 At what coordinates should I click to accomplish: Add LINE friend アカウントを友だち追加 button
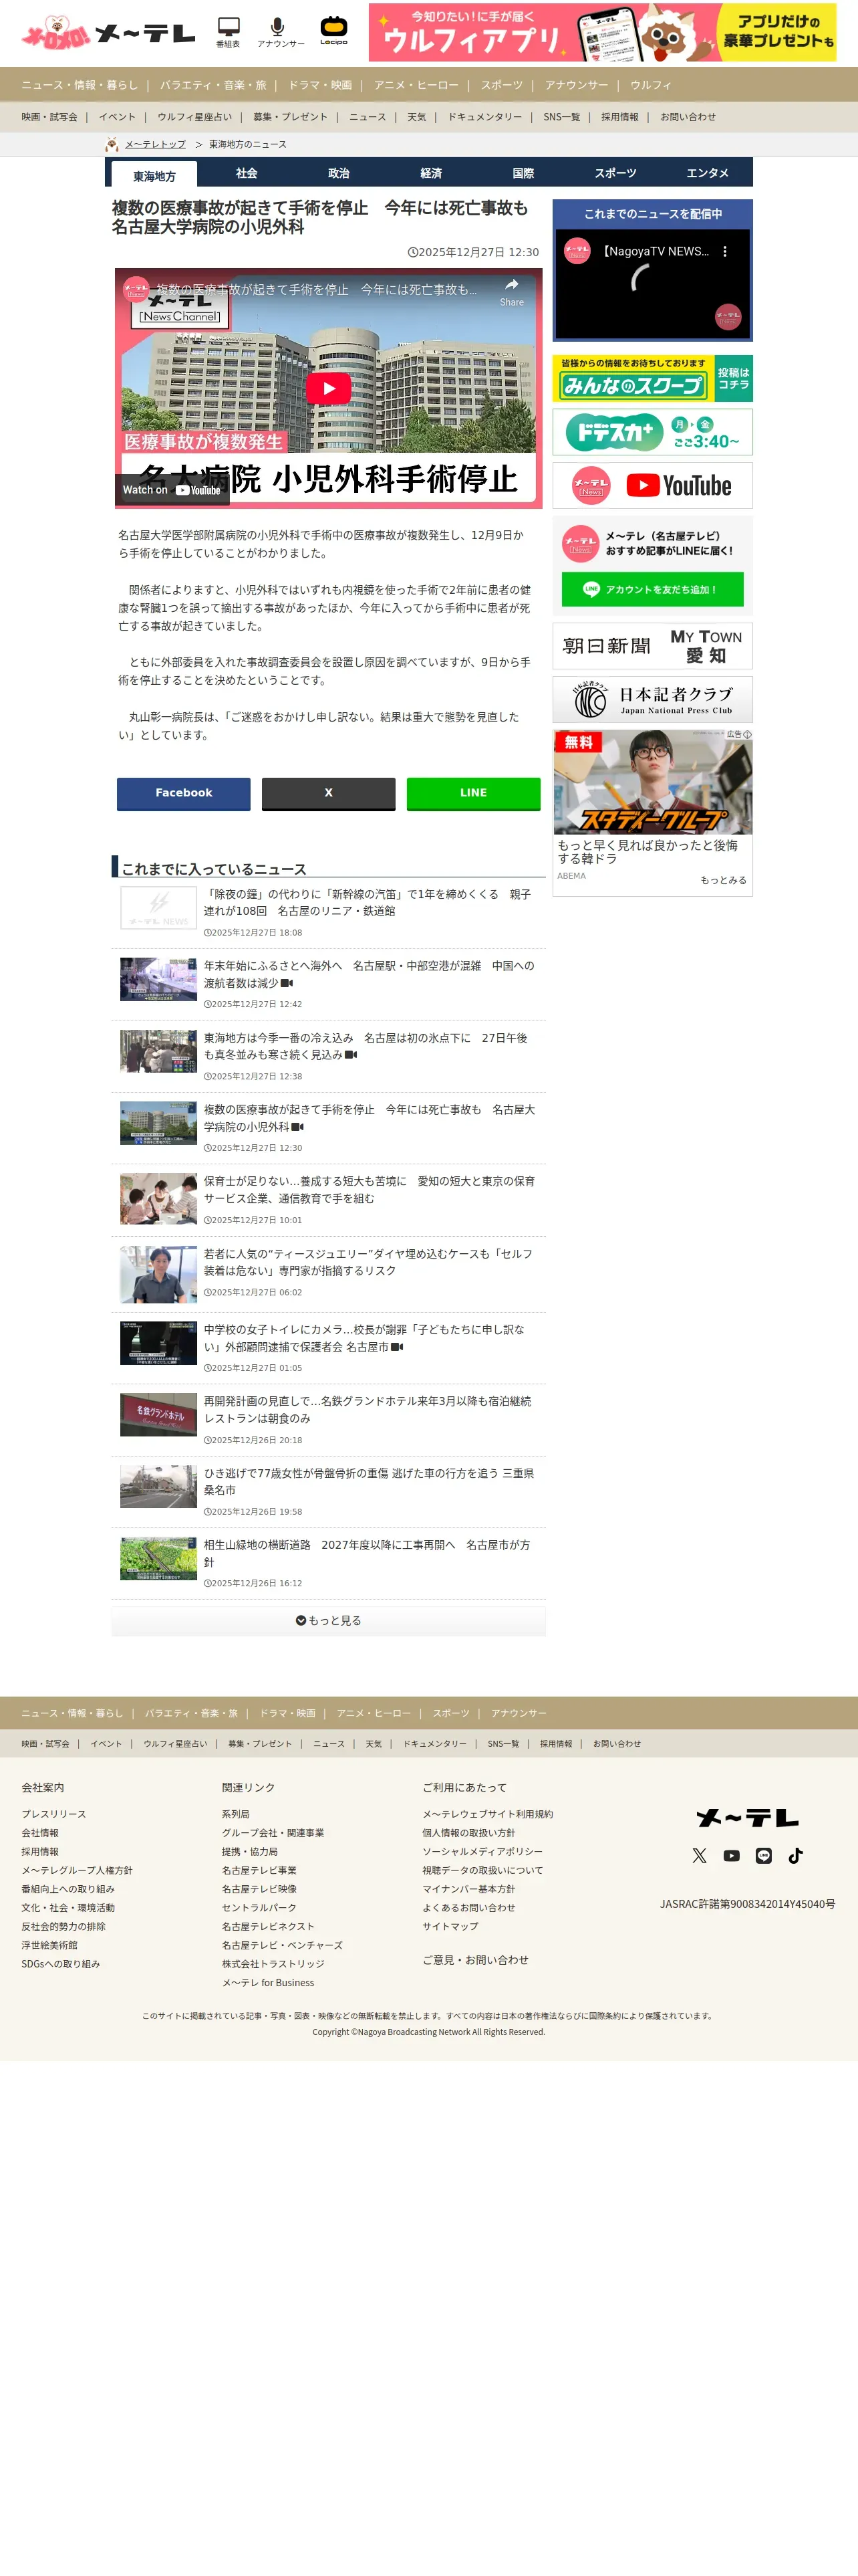tap(652, 589)
